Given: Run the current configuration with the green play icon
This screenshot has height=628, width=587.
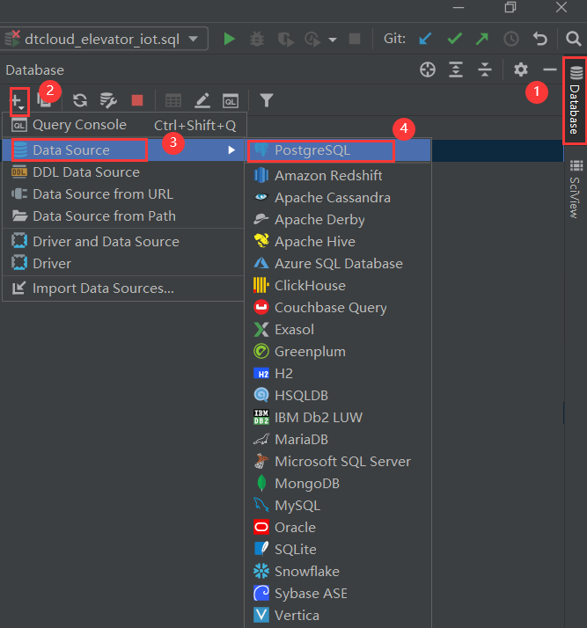Looking at the screenshot, I should (x=229, y=39).
